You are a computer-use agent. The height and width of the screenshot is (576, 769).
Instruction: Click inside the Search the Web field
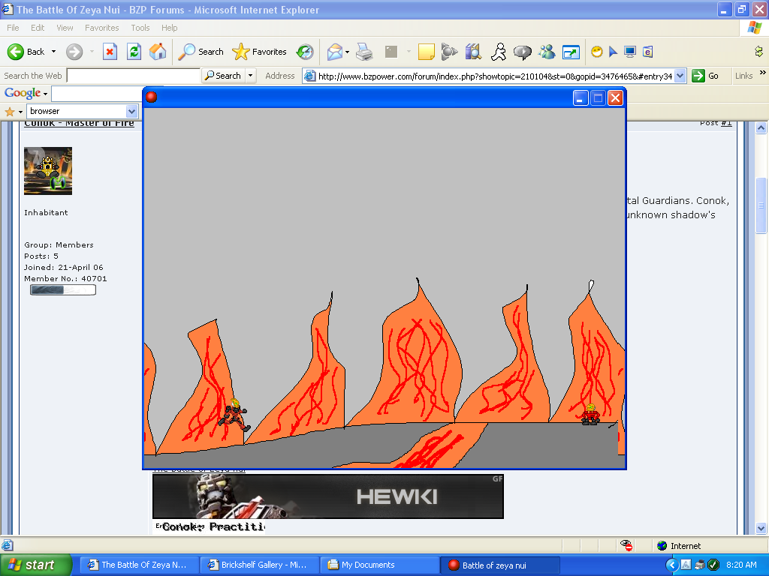pos(132,75)
